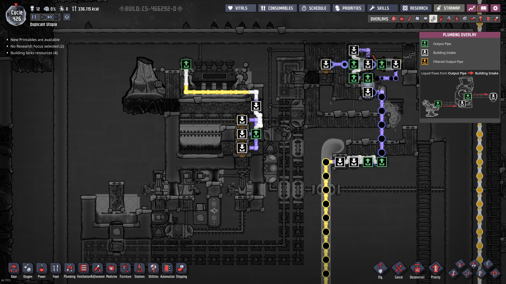Toggle the Power overlay plug icon
This screenshot has width=506, height=284.
(402, 19)
